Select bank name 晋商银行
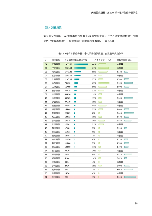152x216 pixels. click(56, 113)
